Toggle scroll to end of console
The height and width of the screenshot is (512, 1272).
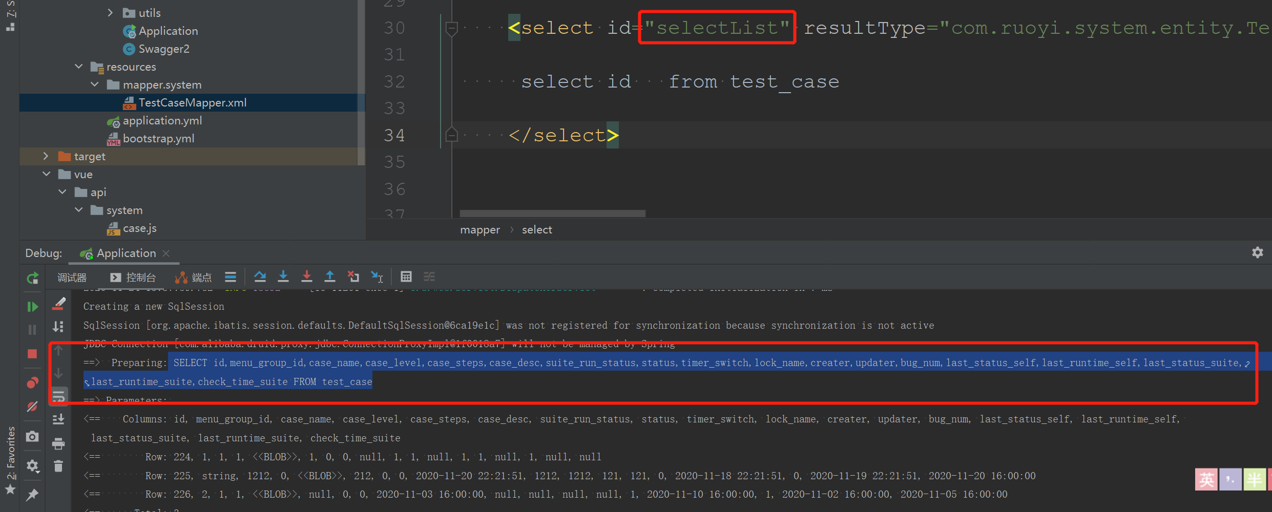click(x=58, y=419)
